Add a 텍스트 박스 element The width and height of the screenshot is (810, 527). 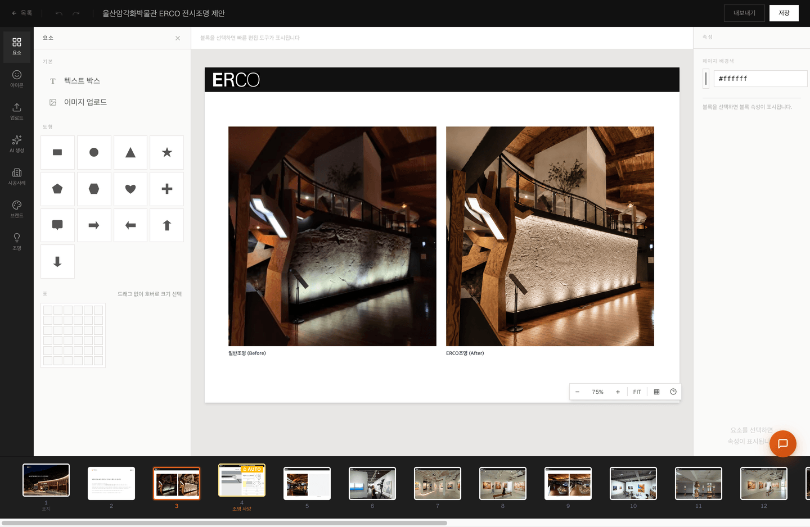tap(112, 81)
